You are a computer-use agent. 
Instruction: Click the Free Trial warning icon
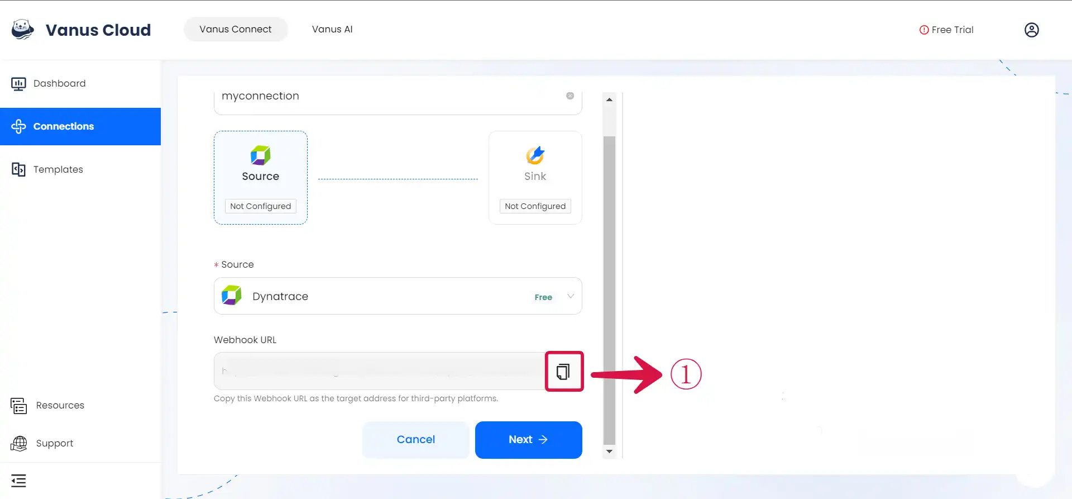pyautogui.click(x=924, y=30)
